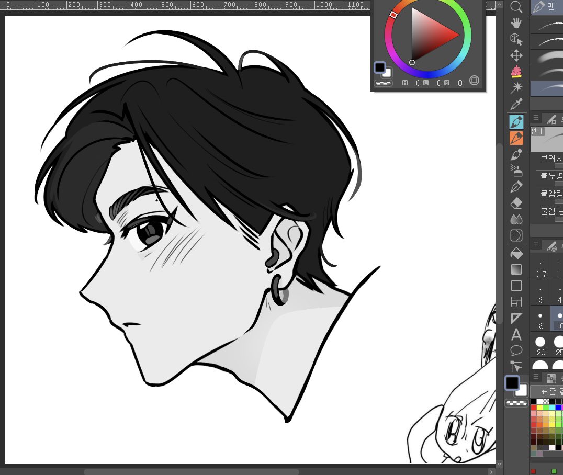This screenshot has width=563, height=475.
Task: Click the canvas vertical scrollbar up arrow
Action: (x=500, y=5)
